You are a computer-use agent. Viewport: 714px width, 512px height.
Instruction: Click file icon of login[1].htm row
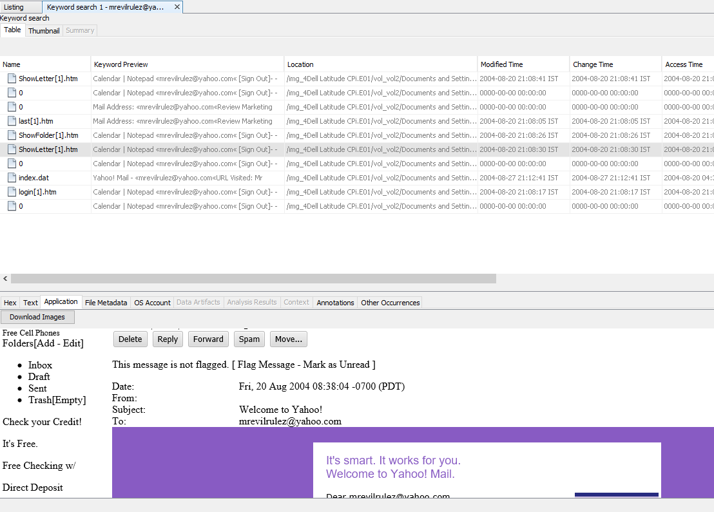point(12,192)
